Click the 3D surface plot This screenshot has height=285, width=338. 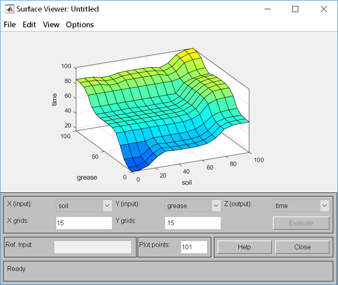(162, 110)
